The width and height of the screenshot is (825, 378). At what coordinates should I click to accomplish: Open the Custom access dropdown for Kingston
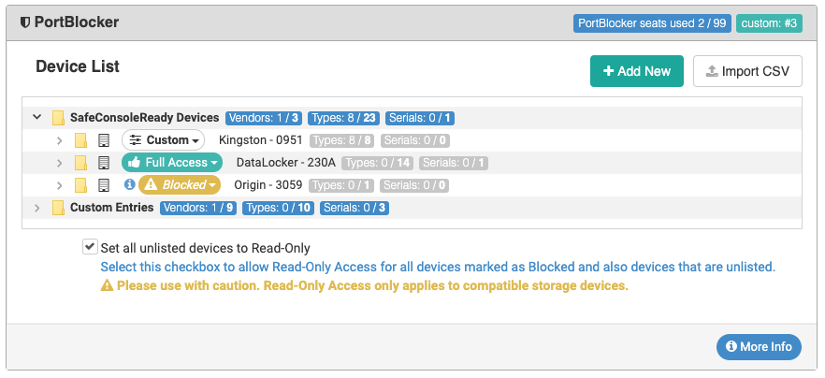(163, 140)
